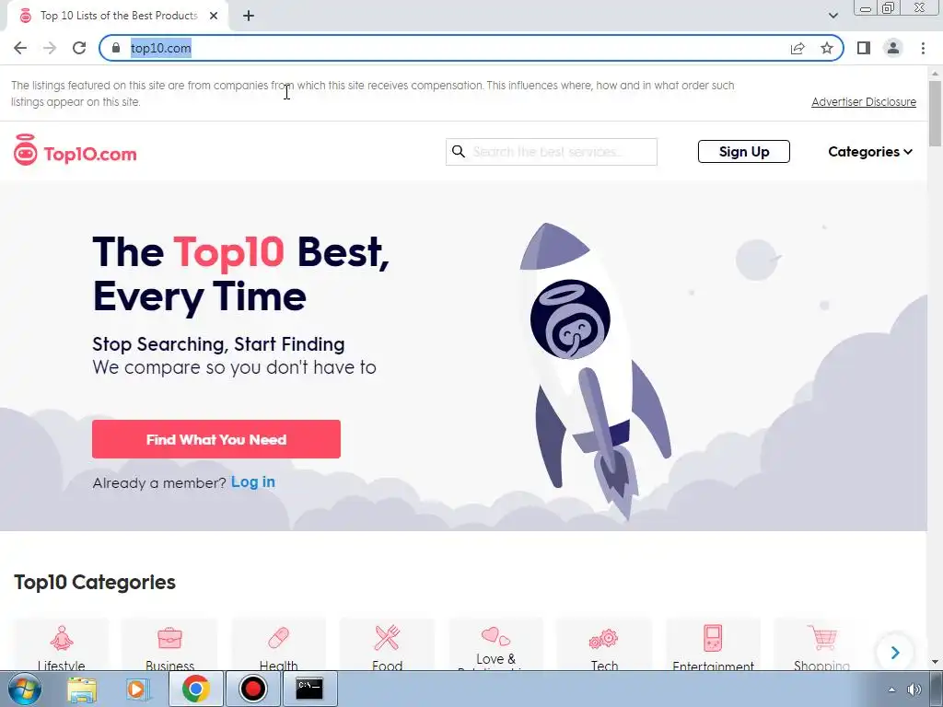Advance categories carousel with right arrow
The width and height of the screenshot is (943, 707).
[x=895, y=653]
